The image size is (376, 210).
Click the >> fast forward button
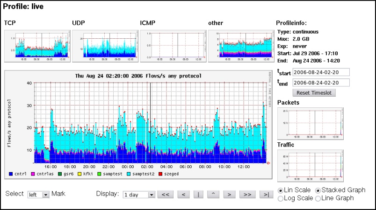click(248, 195)
